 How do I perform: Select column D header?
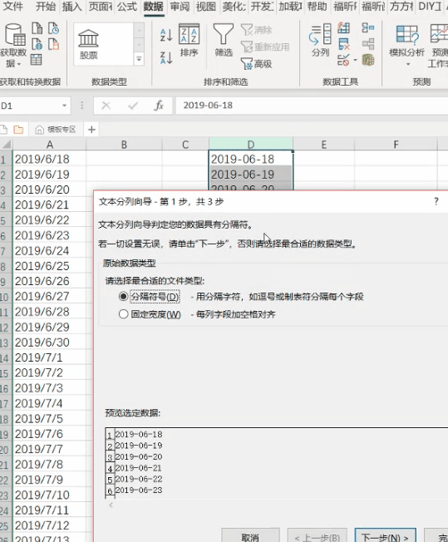[x=251, y=144]
